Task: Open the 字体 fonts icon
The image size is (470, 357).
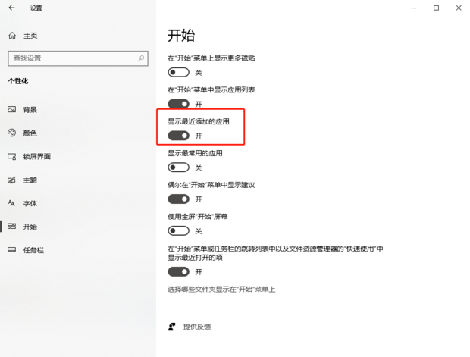Action: (x=11, y=203)
